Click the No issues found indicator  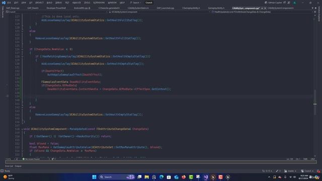[31, 159]
